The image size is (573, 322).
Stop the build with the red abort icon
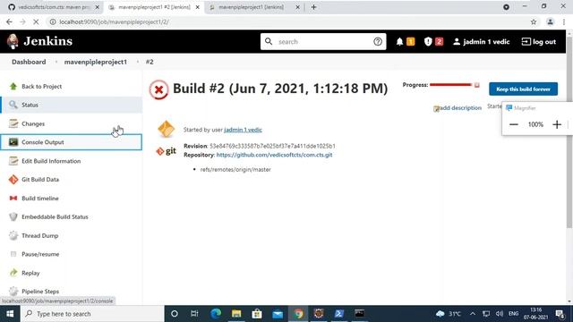pyautogui.click(x=476, y=85)
